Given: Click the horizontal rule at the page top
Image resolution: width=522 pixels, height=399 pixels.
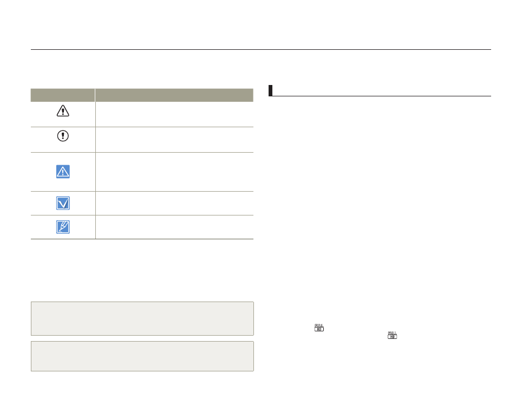Looking at the screenshot, I should 260,50.
